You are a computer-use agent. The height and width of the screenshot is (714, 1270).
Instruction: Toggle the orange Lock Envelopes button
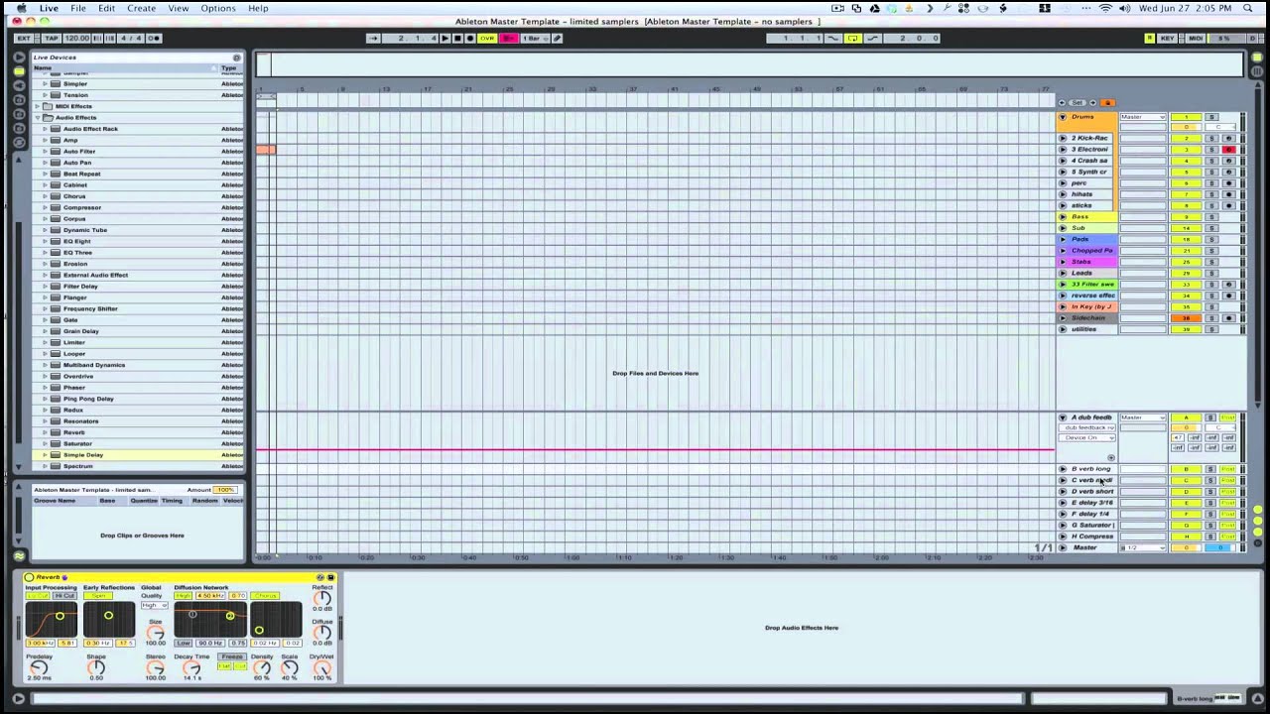tap(1107, 103)
